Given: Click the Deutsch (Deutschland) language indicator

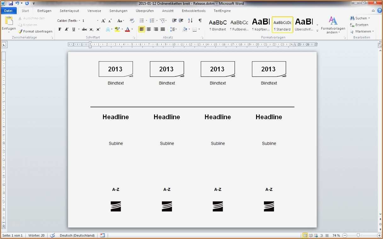Looking at the screenshot, I should pos(77,235).
